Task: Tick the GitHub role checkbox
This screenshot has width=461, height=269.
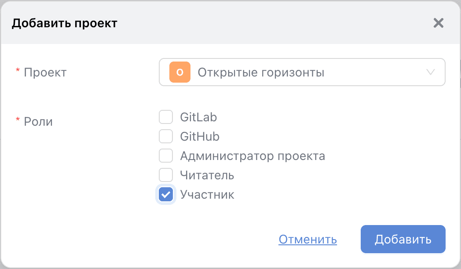Action: click(166, 137)
